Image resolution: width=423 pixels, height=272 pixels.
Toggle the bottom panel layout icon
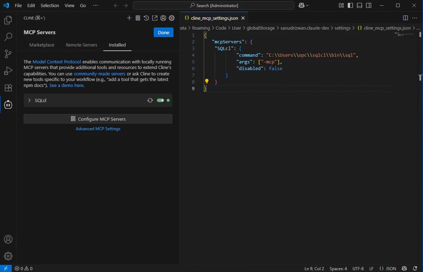360,5
